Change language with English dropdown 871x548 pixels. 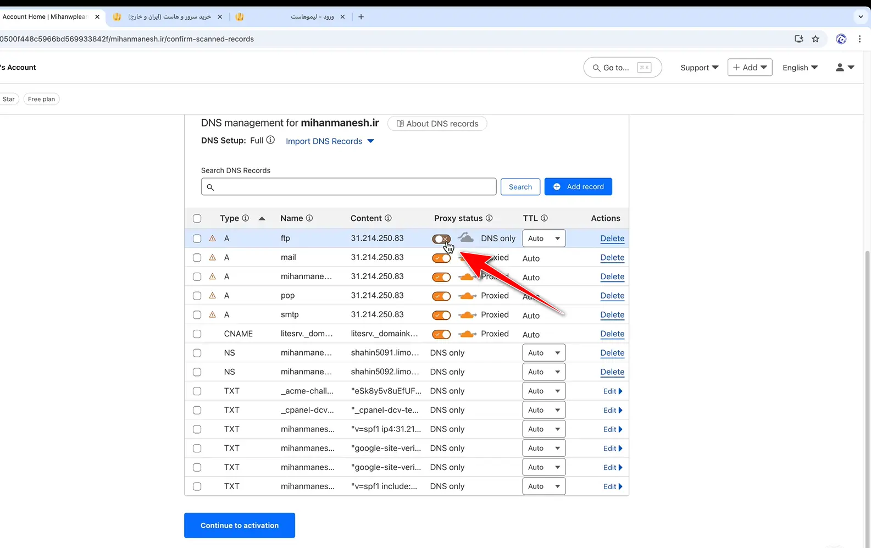800,68
